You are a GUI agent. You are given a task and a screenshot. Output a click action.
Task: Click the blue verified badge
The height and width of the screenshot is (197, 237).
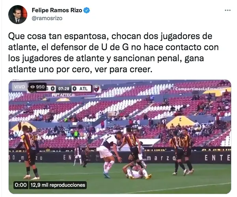click(87, 10)
